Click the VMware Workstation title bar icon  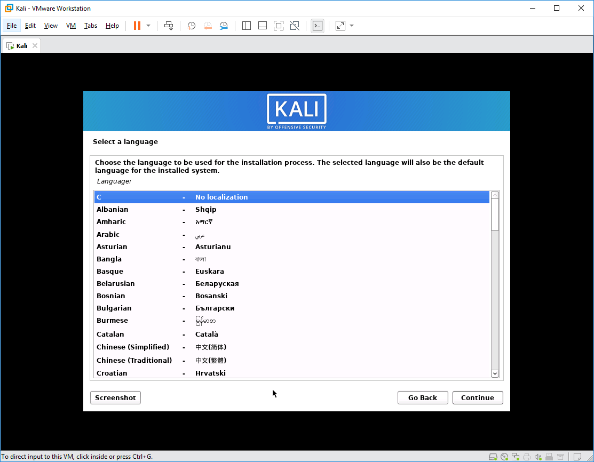pyautogui.click(x=9, y=8)
